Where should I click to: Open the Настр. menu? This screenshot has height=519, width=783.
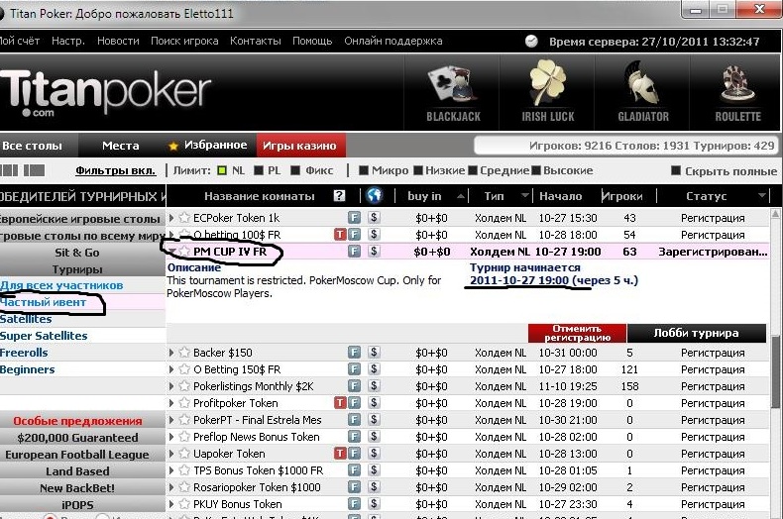pos(68,41)
